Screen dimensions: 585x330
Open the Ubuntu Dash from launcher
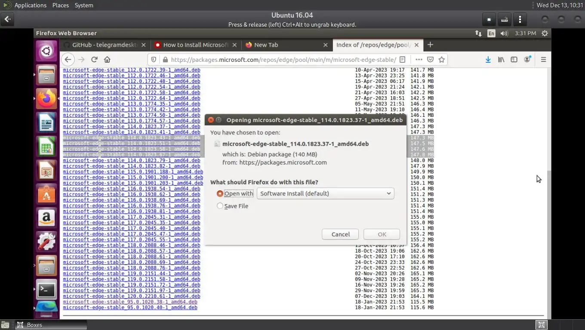[46, 52]
